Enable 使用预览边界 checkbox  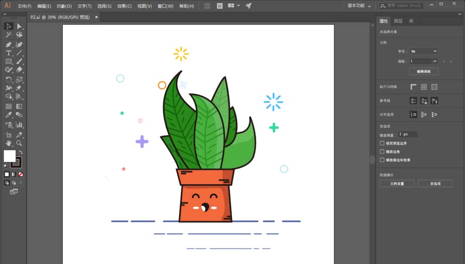382,143
